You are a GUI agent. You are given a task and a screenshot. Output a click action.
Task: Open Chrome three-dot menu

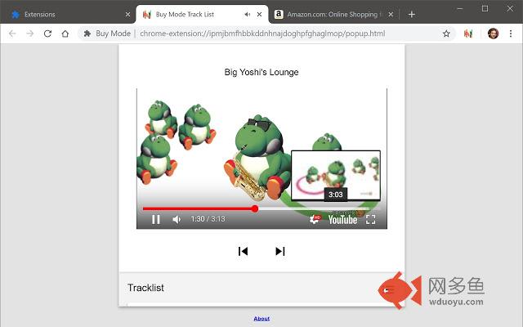click(511, 34)
